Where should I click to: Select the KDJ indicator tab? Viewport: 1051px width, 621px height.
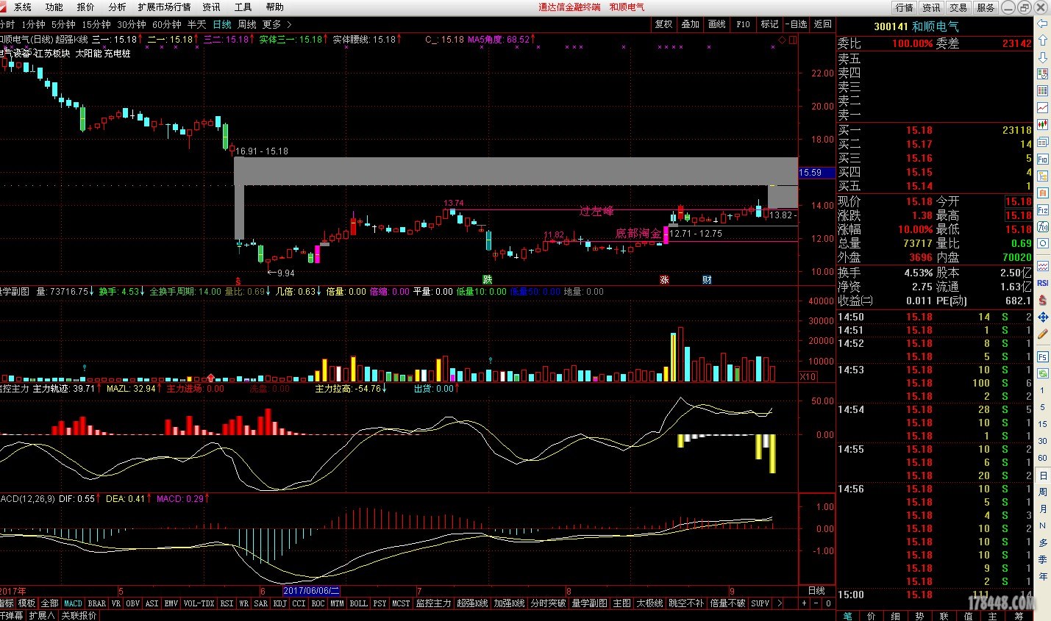[x=279, y=603]
